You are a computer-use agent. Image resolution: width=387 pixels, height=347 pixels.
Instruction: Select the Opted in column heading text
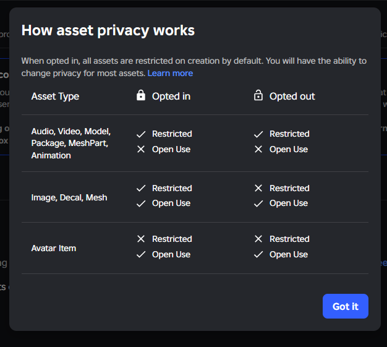tap(171, 96)
